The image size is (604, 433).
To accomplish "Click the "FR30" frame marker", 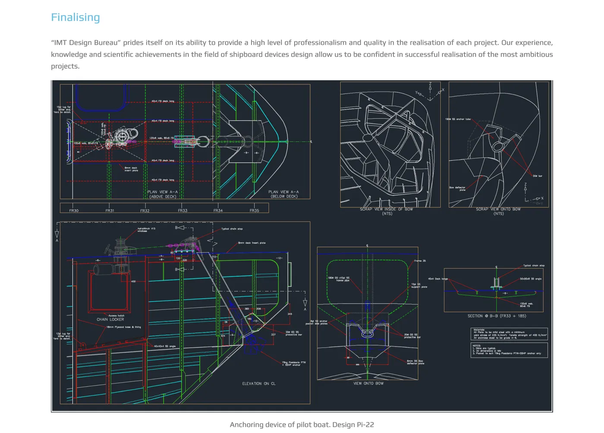I will click(x=74, y=211).
